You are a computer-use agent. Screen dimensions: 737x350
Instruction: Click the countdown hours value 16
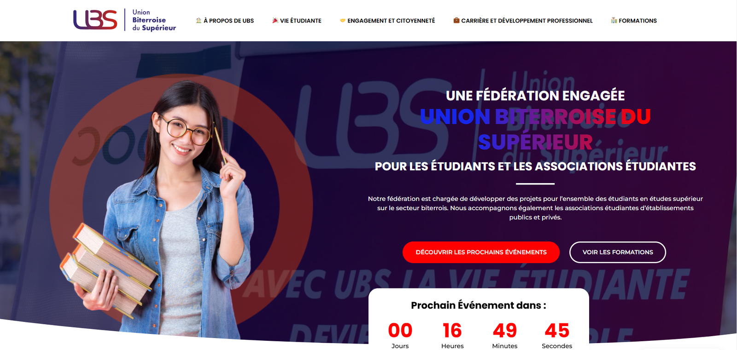coord(452,330)
